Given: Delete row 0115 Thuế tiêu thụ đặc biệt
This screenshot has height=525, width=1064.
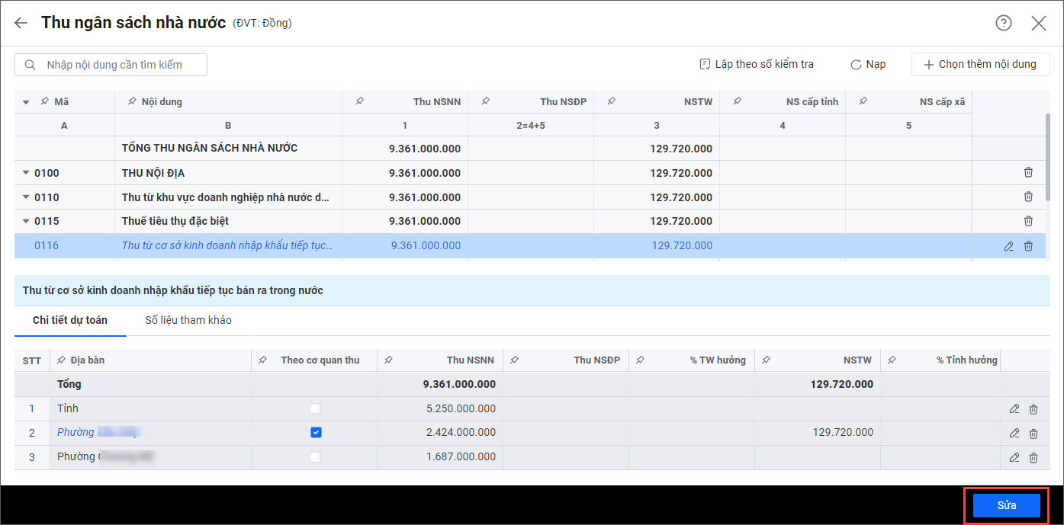Looking at the screenshot, I should (x=1028, y=221).
